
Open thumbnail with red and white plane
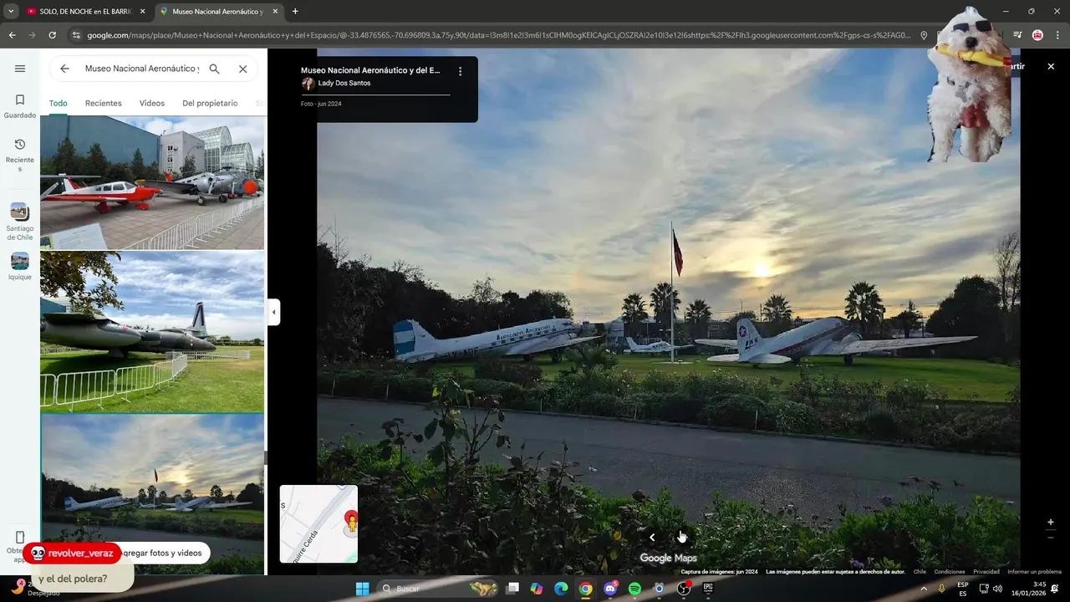point(152,182)
